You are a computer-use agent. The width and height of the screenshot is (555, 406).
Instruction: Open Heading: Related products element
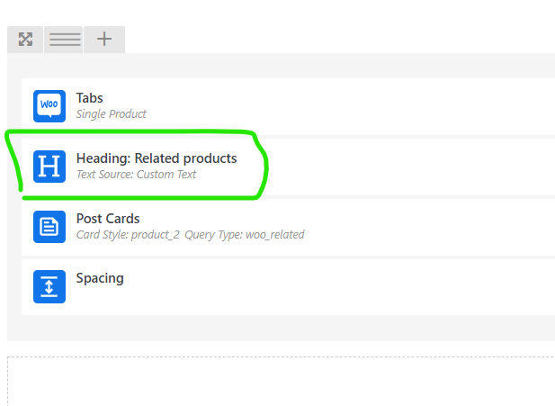pos(157,158)
